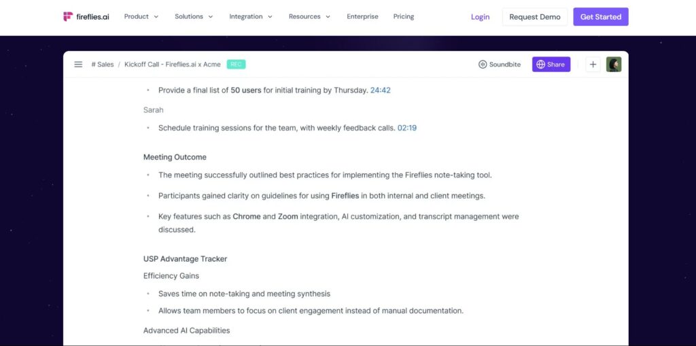Viewport: 696px width, 346px height.
Task: Click the speaker name Sarah
Action: point(153,109)
